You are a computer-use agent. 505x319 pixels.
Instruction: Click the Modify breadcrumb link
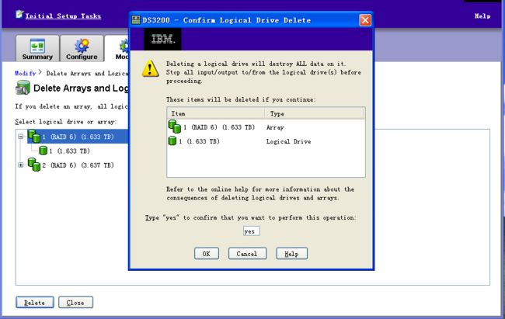tap(26, 73)
